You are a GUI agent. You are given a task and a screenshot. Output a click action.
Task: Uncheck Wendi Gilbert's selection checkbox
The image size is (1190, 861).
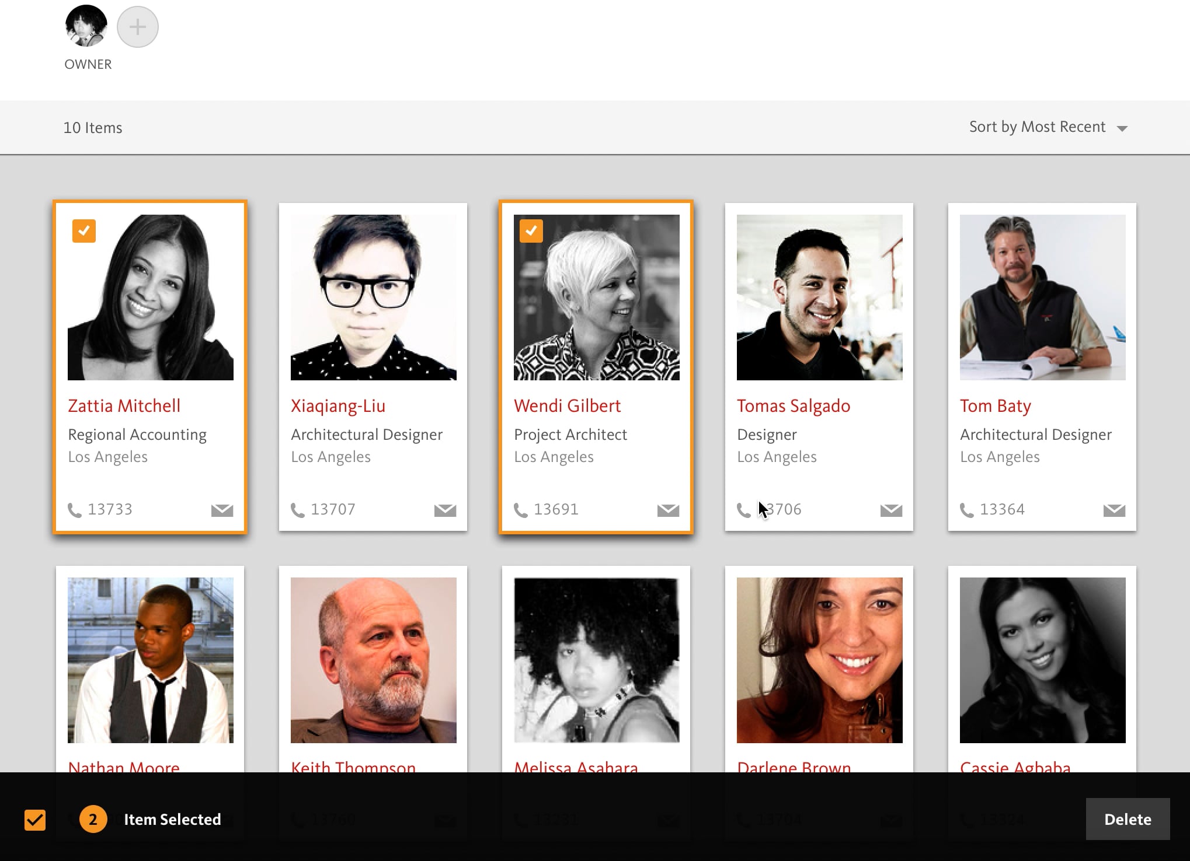[531, 231]
